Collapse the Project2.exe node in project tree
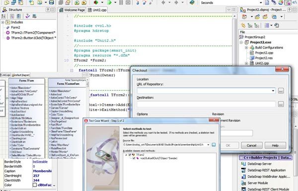The image size is (298, 191). point(241,42)
